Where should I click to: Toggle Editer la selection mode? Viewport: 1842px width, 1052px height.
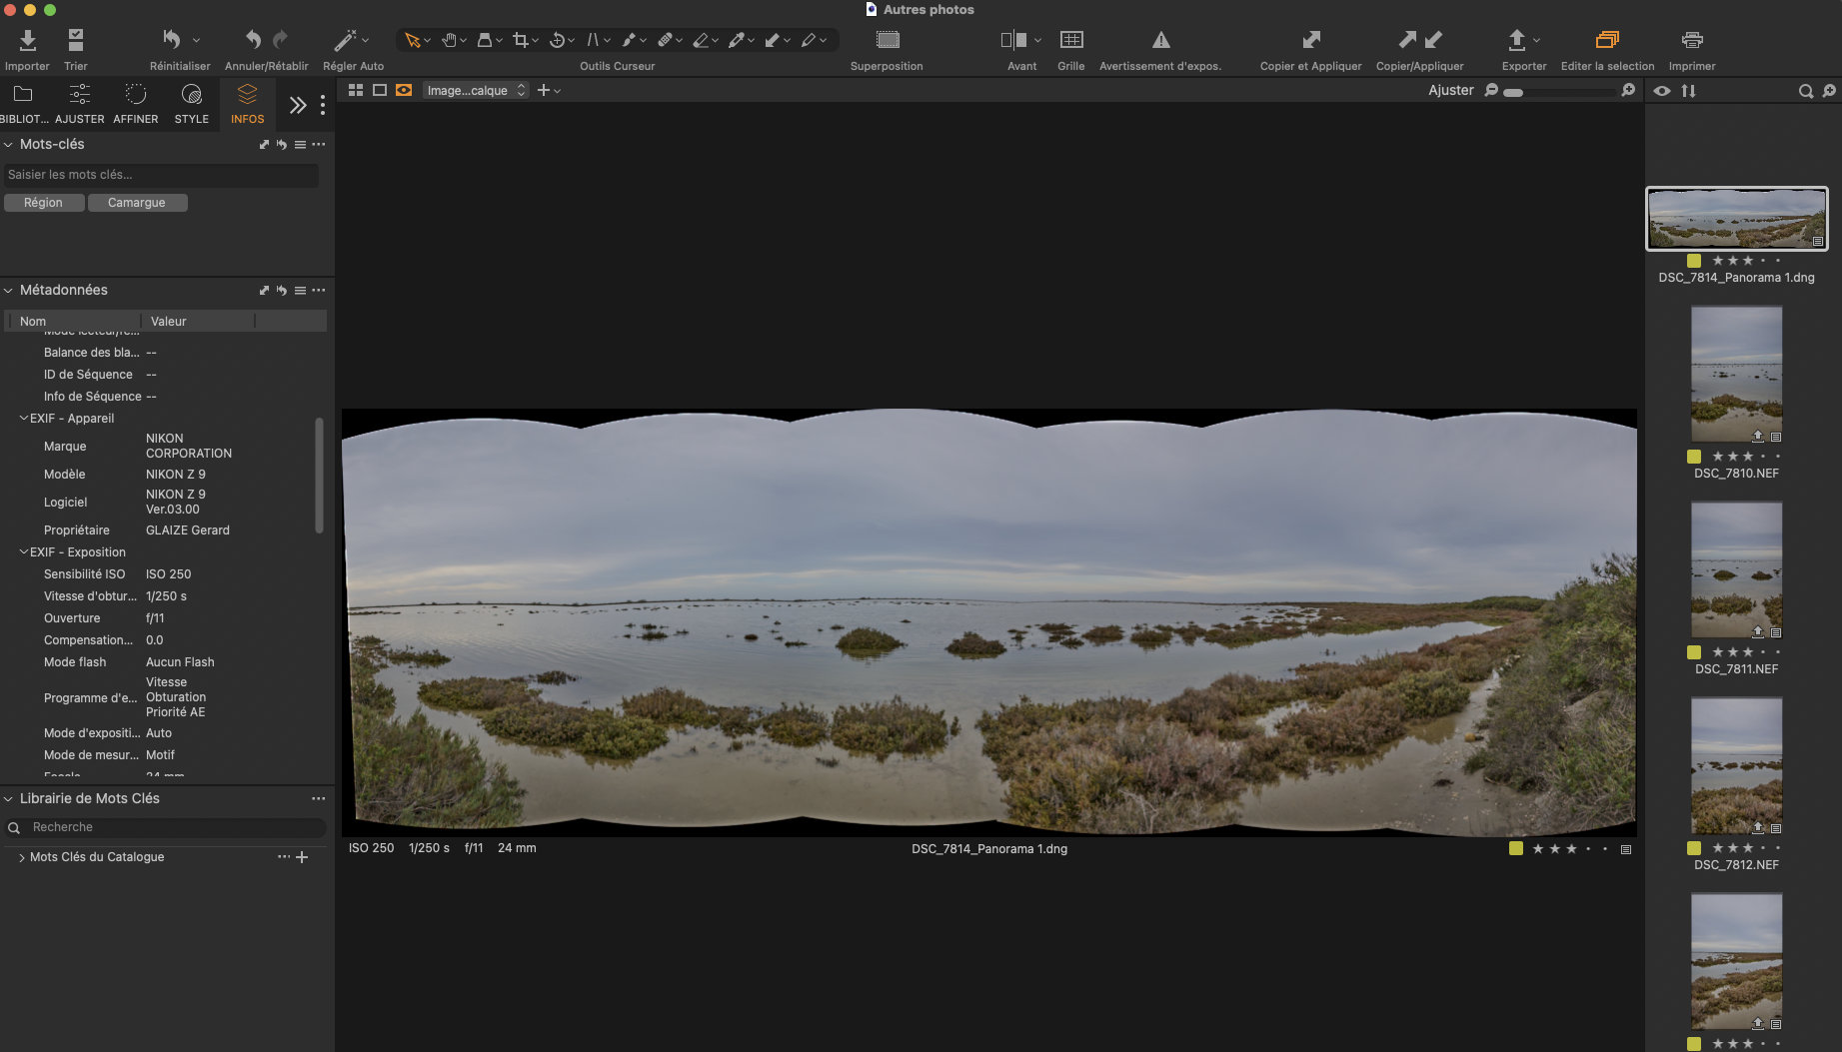(x=1607, y=40)
